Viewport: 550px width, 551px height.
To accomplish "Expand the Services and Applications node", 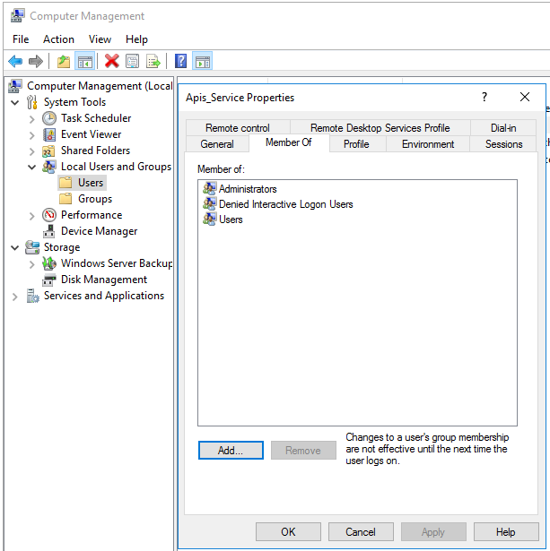I will coord(15,296).
